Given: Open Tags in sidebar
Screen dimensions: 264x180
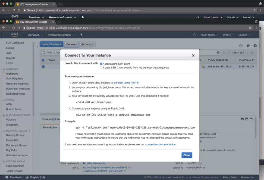Looking at the screenshot, I should [9, 53].
